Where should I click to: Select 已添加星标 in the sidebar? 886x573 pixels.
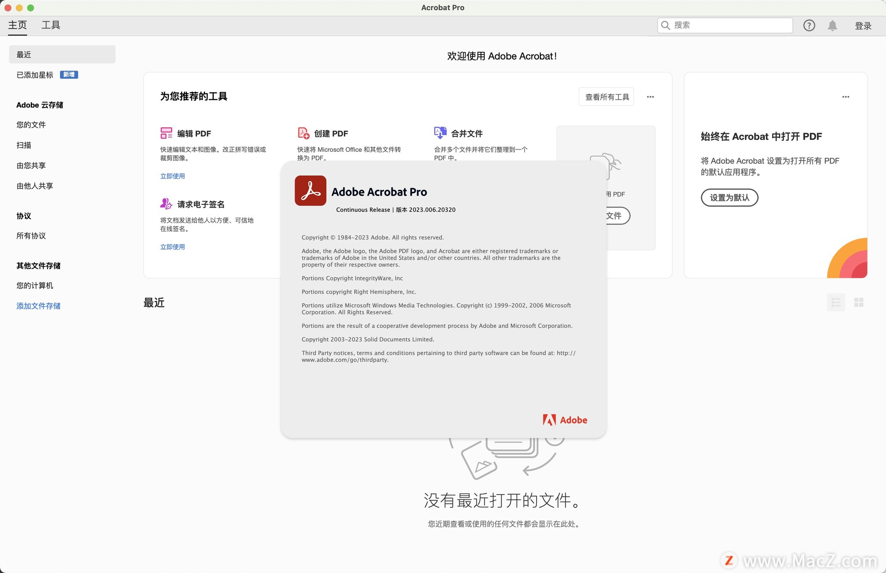point(35,75)
